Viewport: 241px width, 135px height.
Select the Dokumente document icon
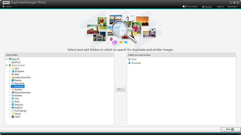point(13,84)
